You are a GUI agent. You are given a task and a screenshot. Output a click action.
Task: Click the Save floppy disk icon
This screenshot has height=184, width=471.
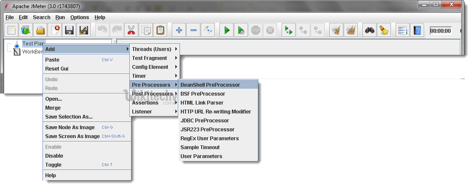point(69,30)
